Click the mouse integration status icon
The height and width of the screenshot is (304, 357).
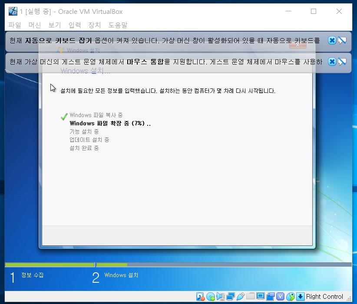(291, 297)
